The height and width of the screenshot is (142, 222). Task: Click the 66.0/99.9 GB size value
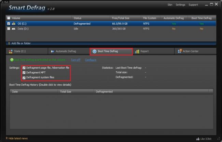(x=120, y=24)
